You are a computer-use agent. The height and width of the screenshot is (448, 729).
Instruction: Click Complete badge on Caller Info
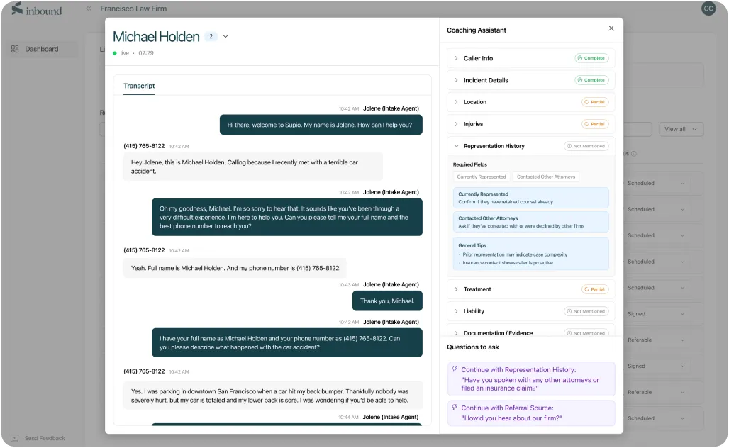591,58
